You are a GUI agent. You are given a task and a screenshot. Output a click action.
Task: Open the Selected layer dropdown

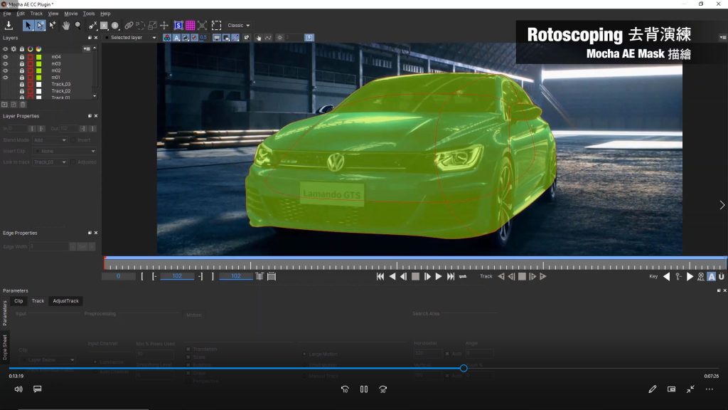point(131,37)
